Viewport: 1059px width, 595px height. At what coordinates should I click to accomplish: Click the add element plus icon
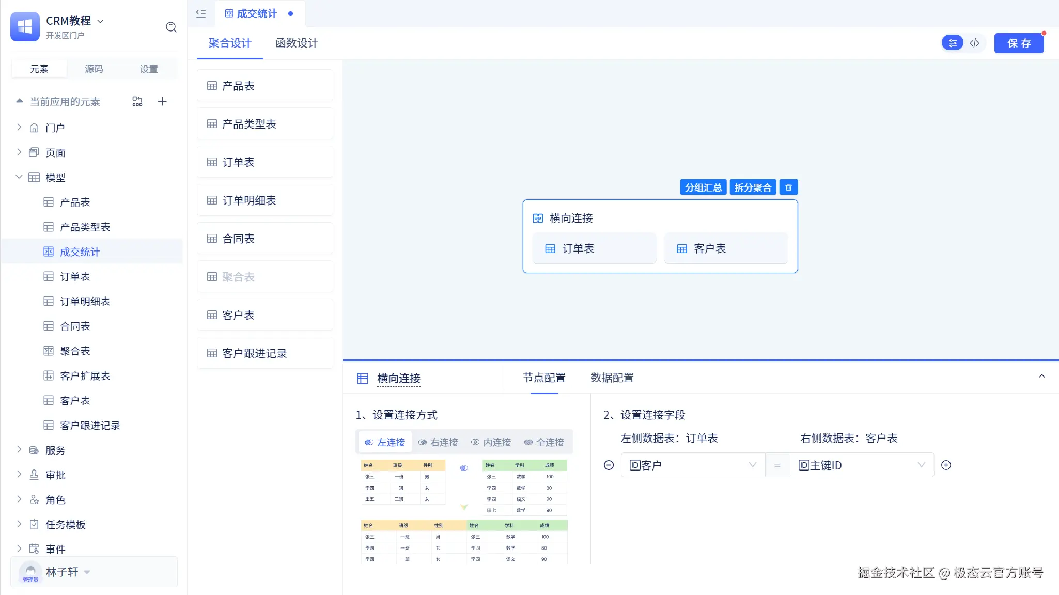coord(162,101)
